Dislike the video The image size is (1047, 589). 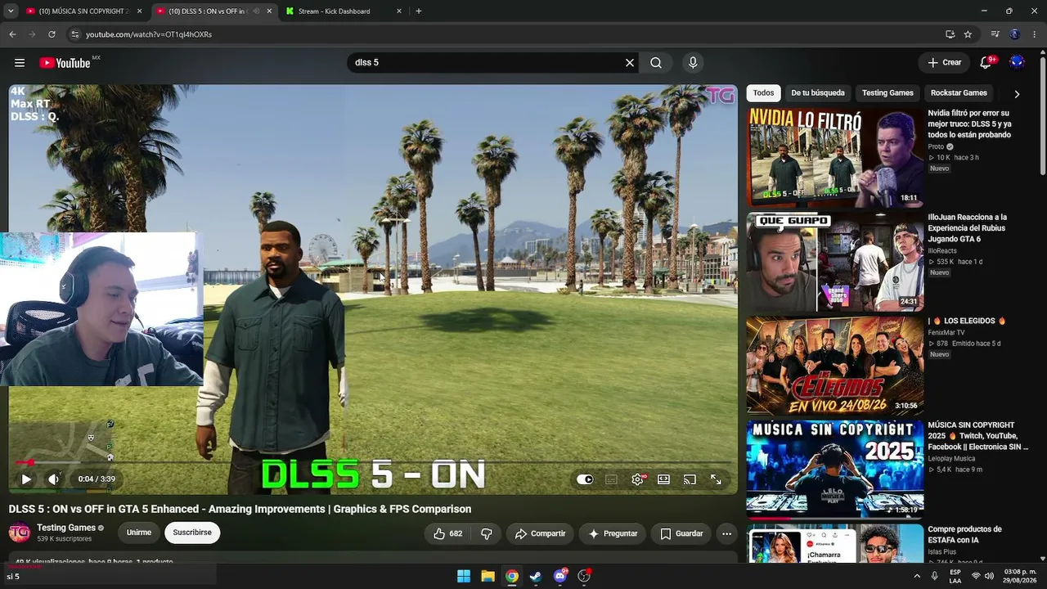(487, 533)
